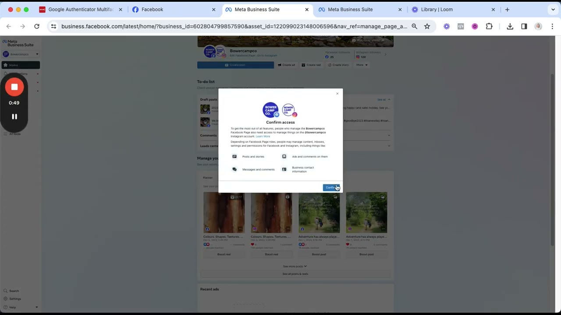Click the Business contact information icon
The image size is (561, 315).
tap(284, 169)
